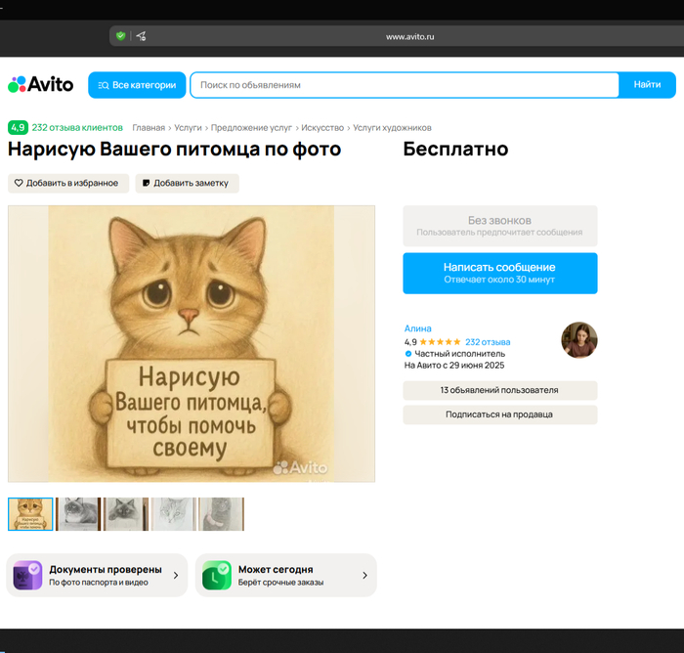Show '13 объявлений пользователя'
This screenshot has width=684, height=653.
499,390
